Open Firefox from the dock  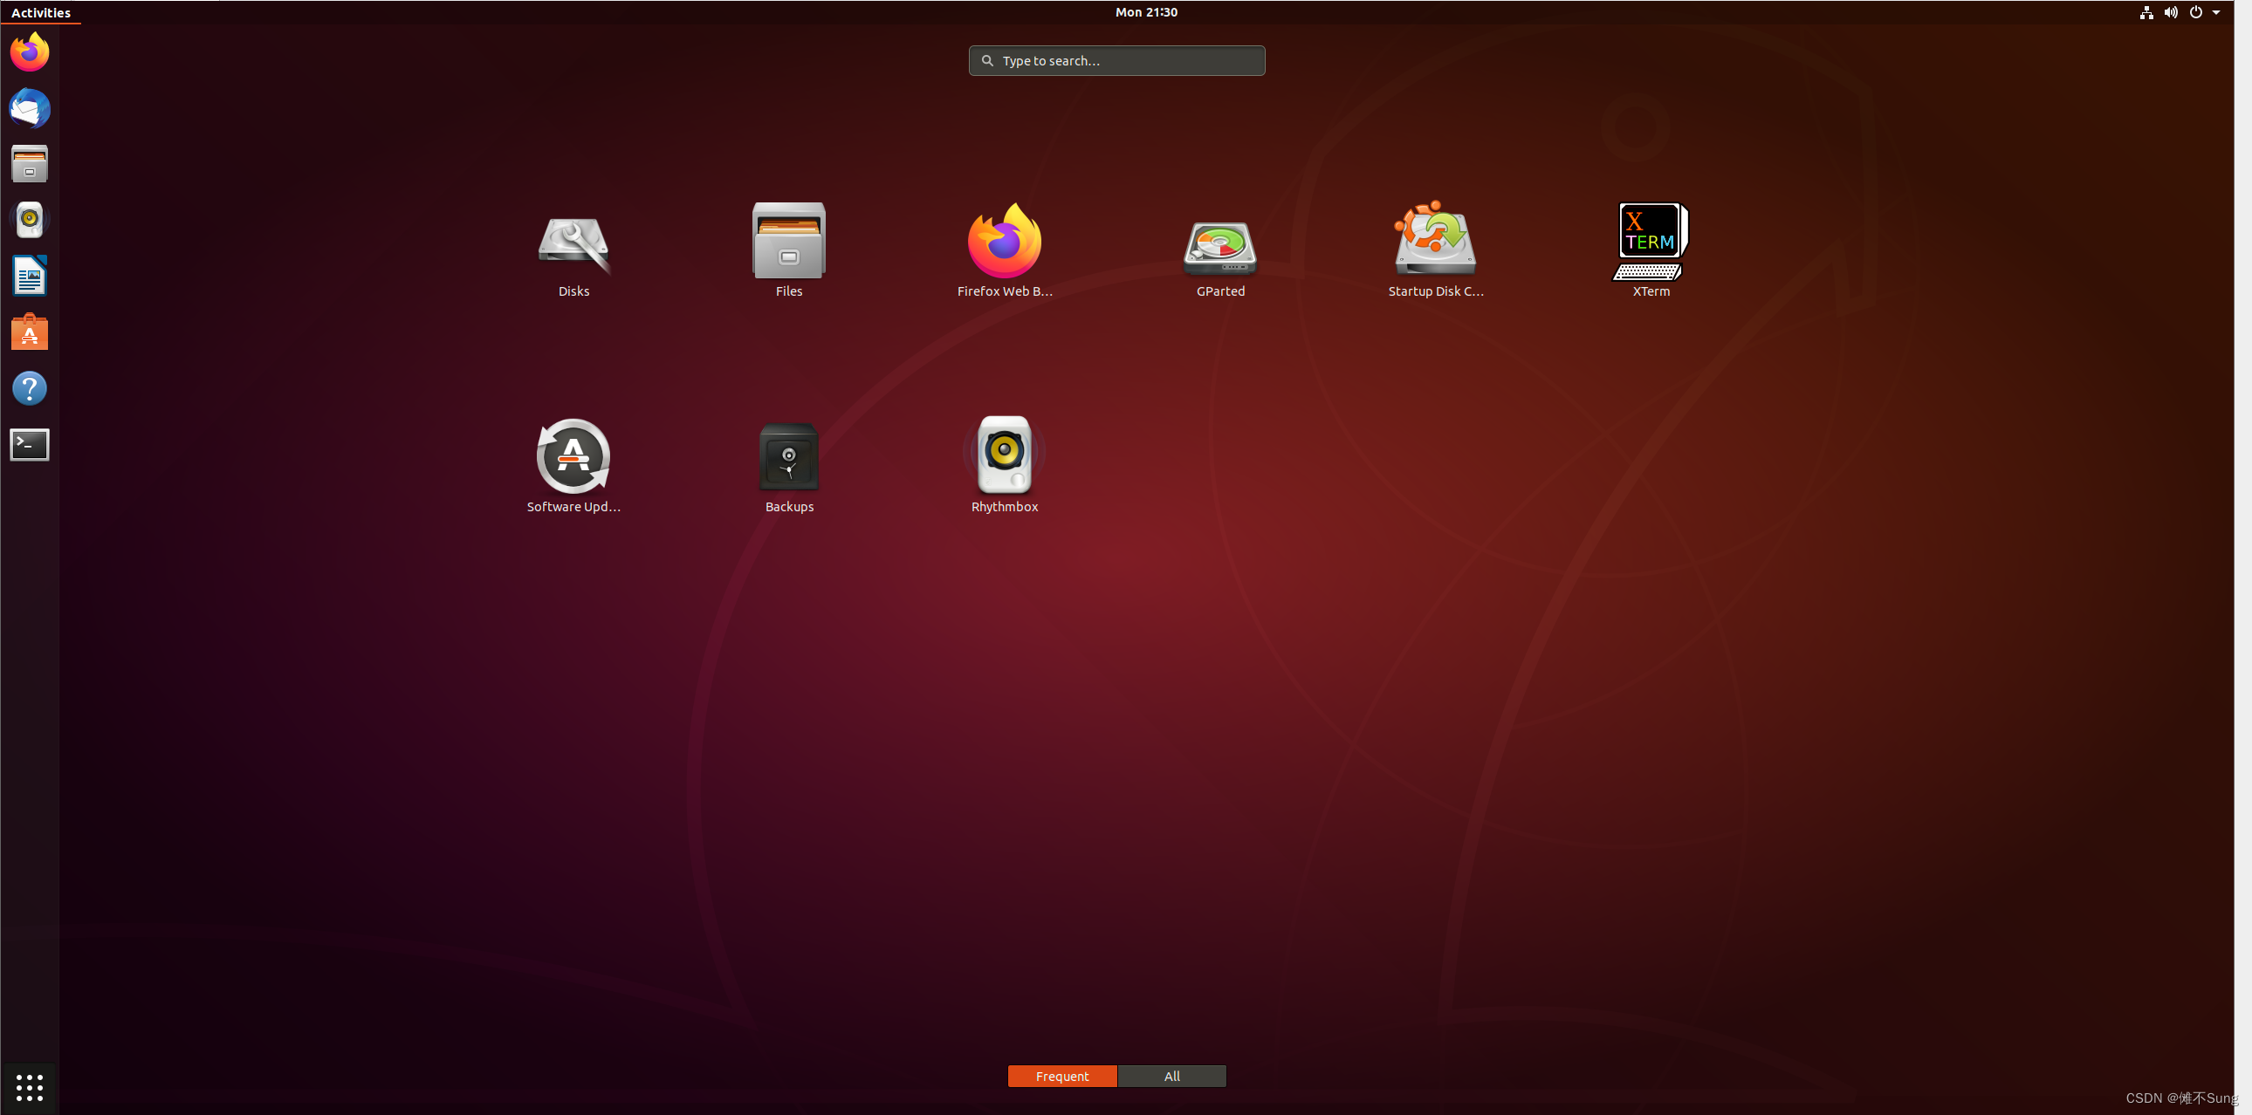30,52
